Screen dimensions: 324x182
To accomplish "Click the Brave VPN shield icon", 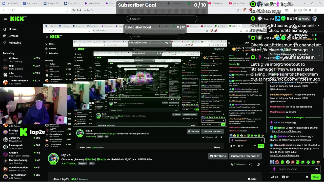I will tap(315, 10).
